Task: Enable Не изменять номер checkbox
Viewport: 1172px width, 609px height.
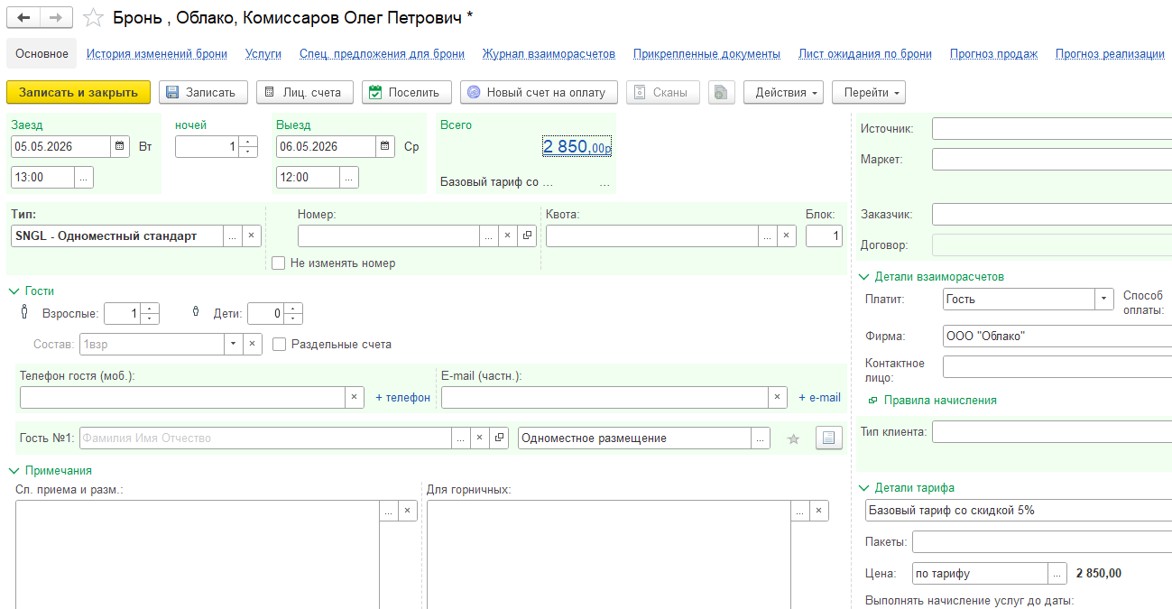Action: [279, 263]
